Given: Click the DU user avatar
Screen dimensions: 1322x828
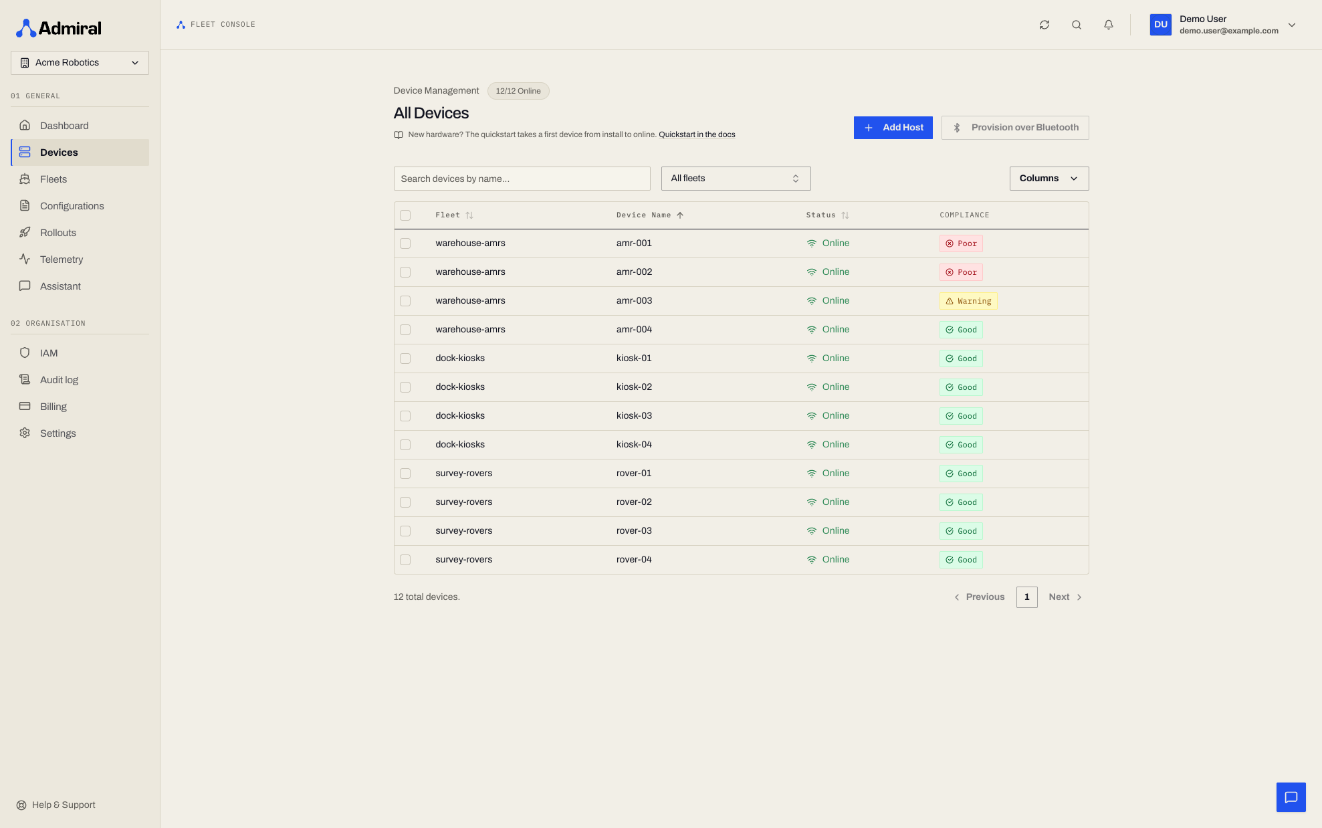Looking at the screenshot, I should [x=1161, y=25].
